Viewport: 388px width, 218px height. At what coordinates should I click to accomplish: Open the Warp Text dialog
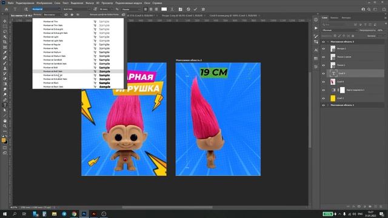coord(172,9)
